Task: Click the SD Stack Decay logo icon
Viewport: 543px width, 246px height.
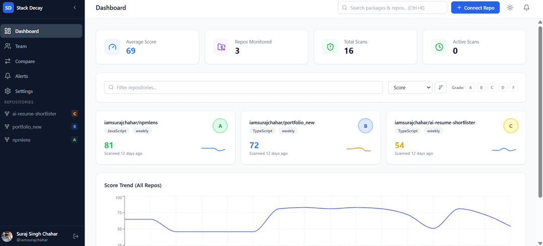Action: tap(9, 8)
